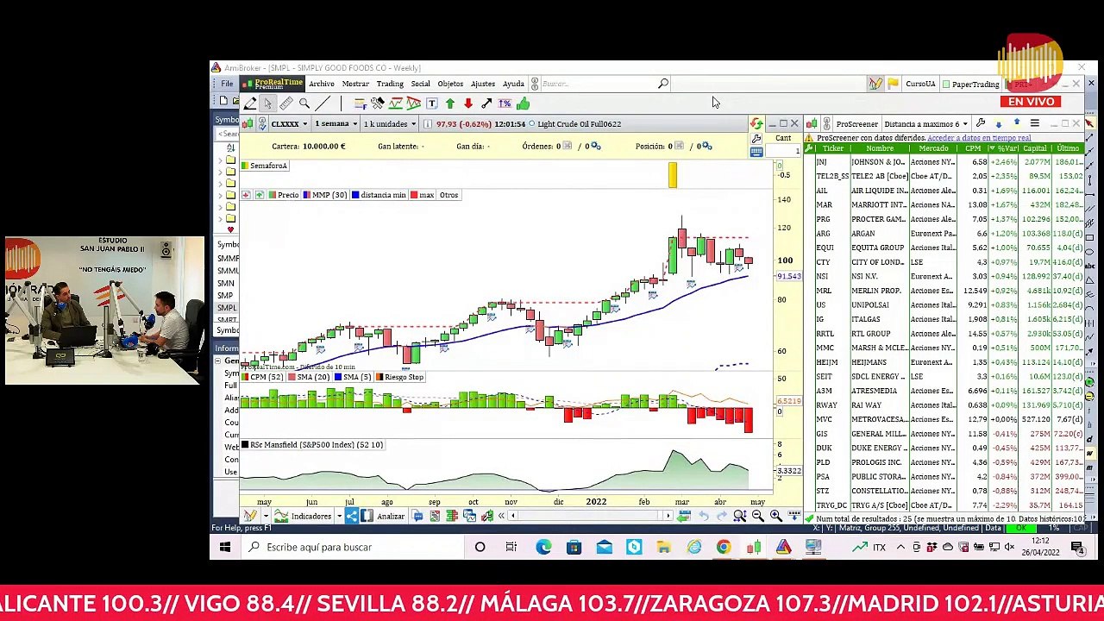Click the Analizar button
The image size is (1104, 621).
click(383, 517)
